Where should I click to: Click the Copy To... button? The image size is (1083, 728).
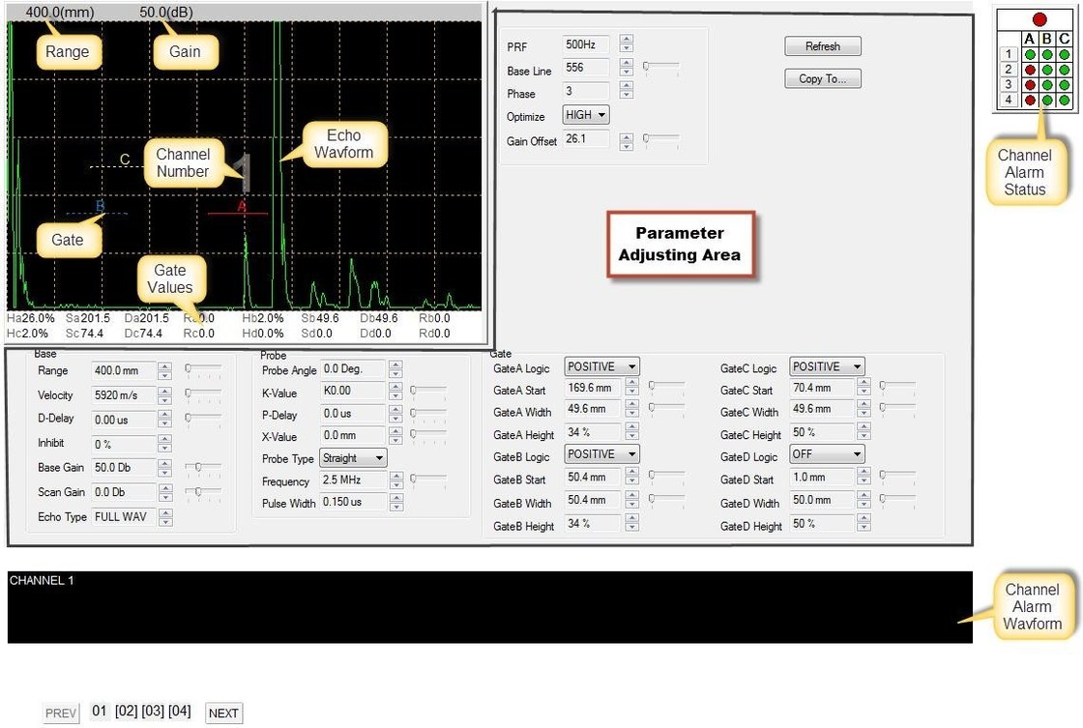[x=822, y=79]
